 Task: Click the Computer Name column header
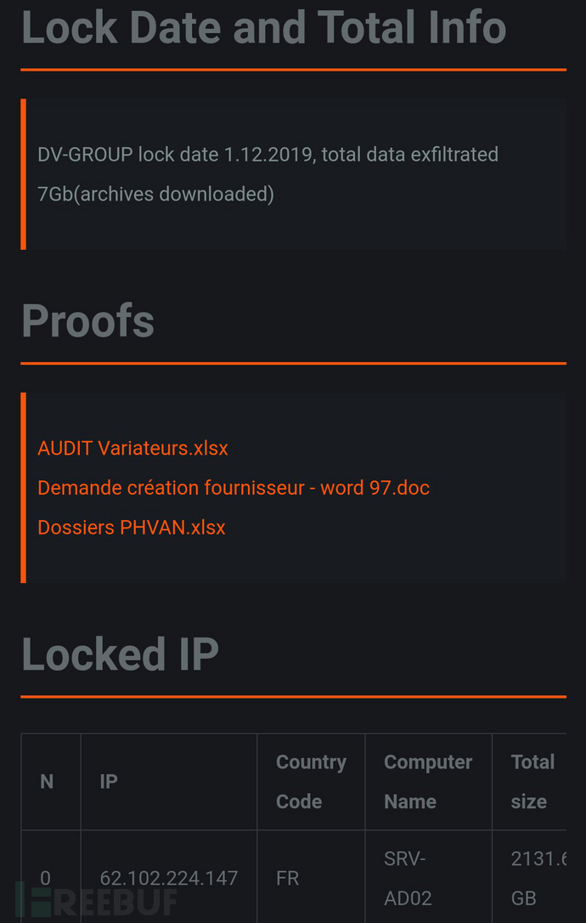(428, 782)
